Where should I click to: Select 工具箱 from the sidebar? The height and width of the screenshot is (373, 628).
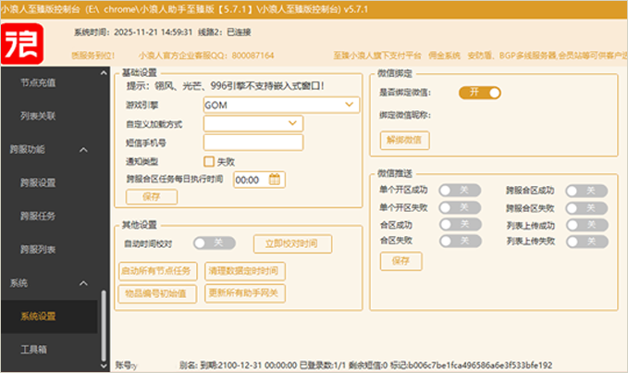coord(33,349)
